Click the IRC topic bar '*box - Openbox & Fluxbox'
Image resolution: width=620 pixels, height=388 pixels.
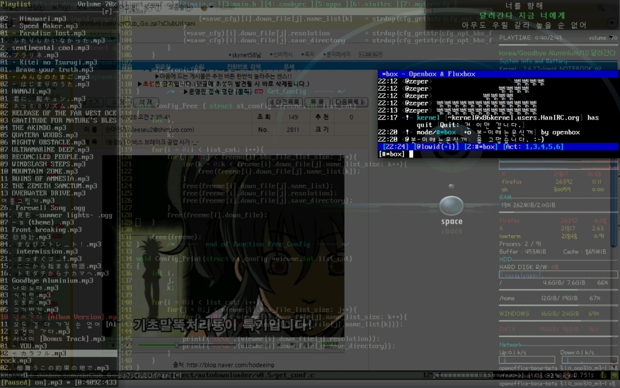coord(498,74)
